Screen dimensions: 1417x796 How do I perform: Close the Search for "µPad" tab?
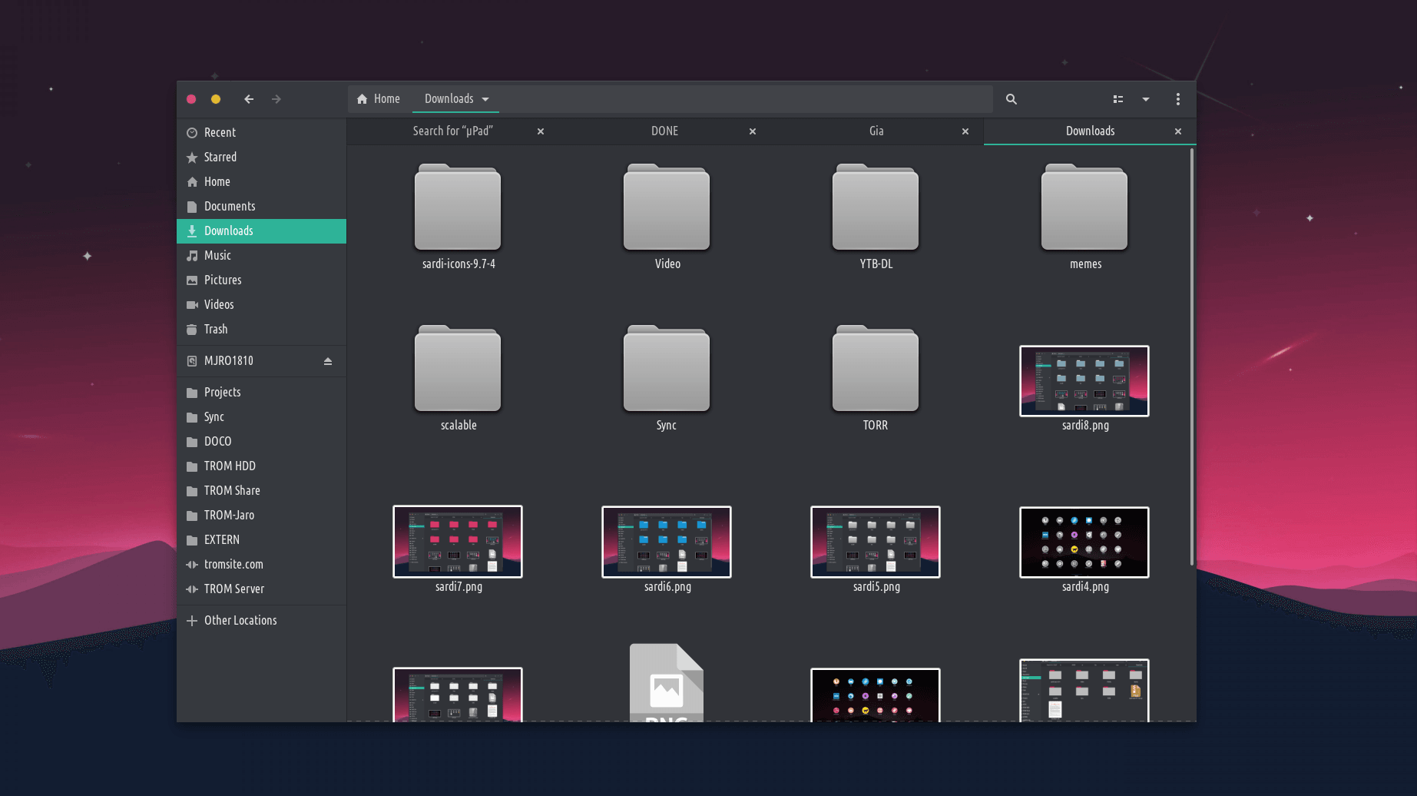tap(541, 131)
